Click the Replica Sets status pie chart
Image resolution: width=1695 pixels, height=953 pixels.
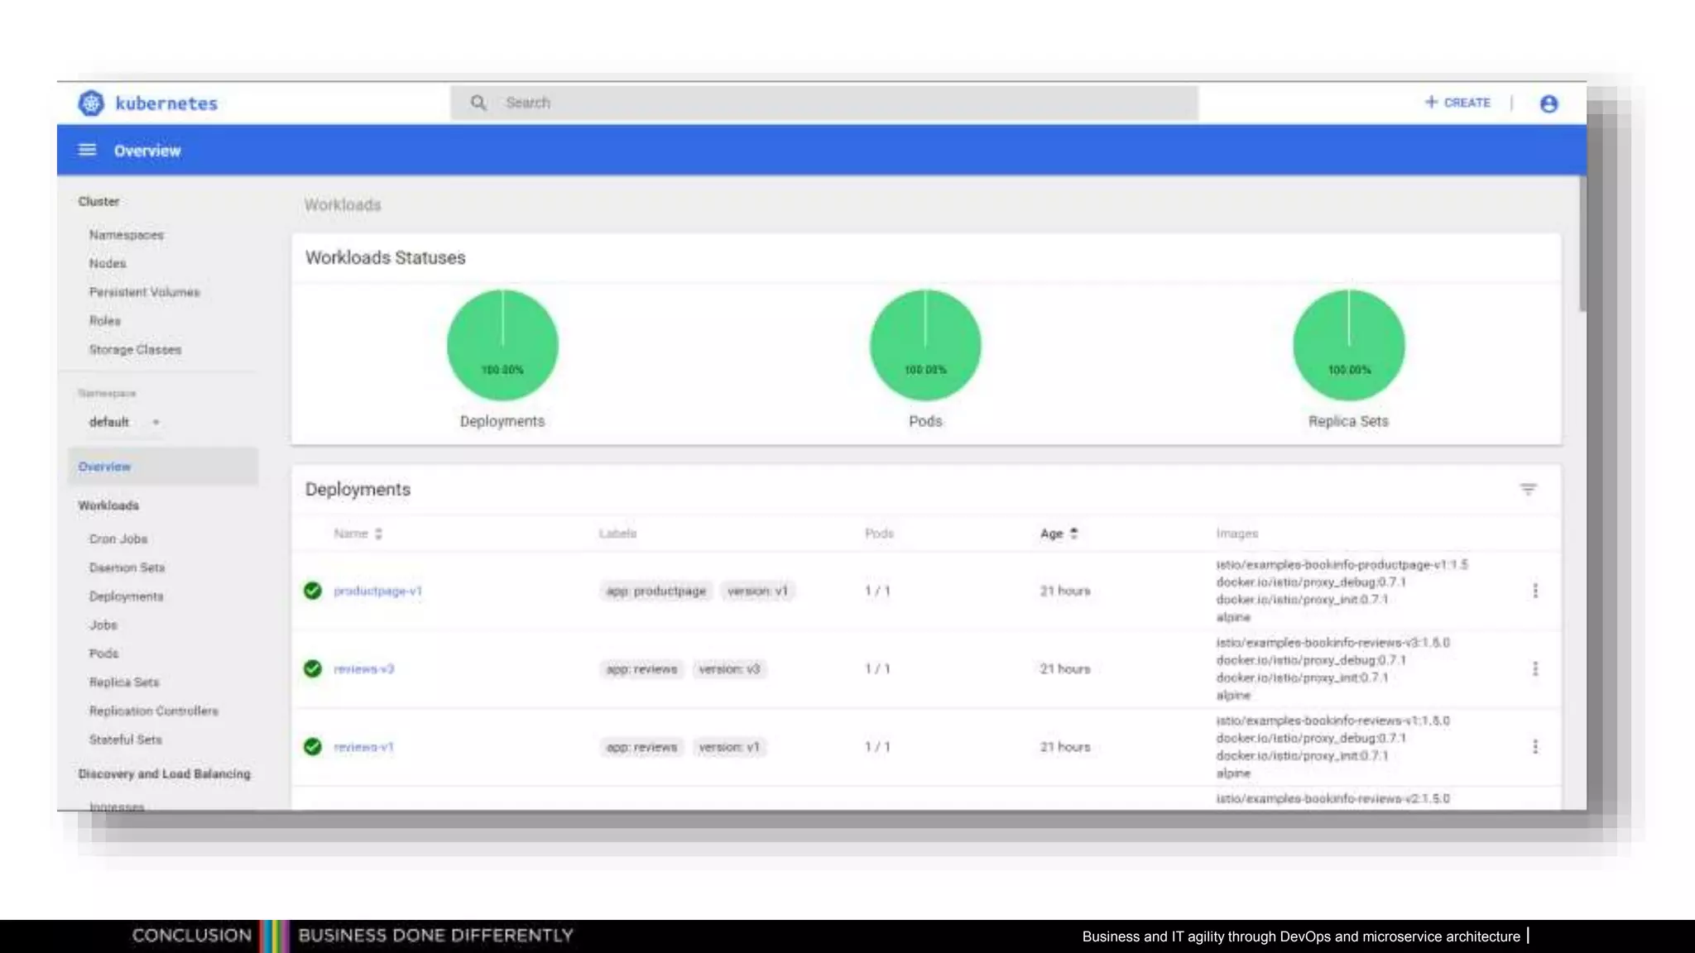tap(1348, 345)
